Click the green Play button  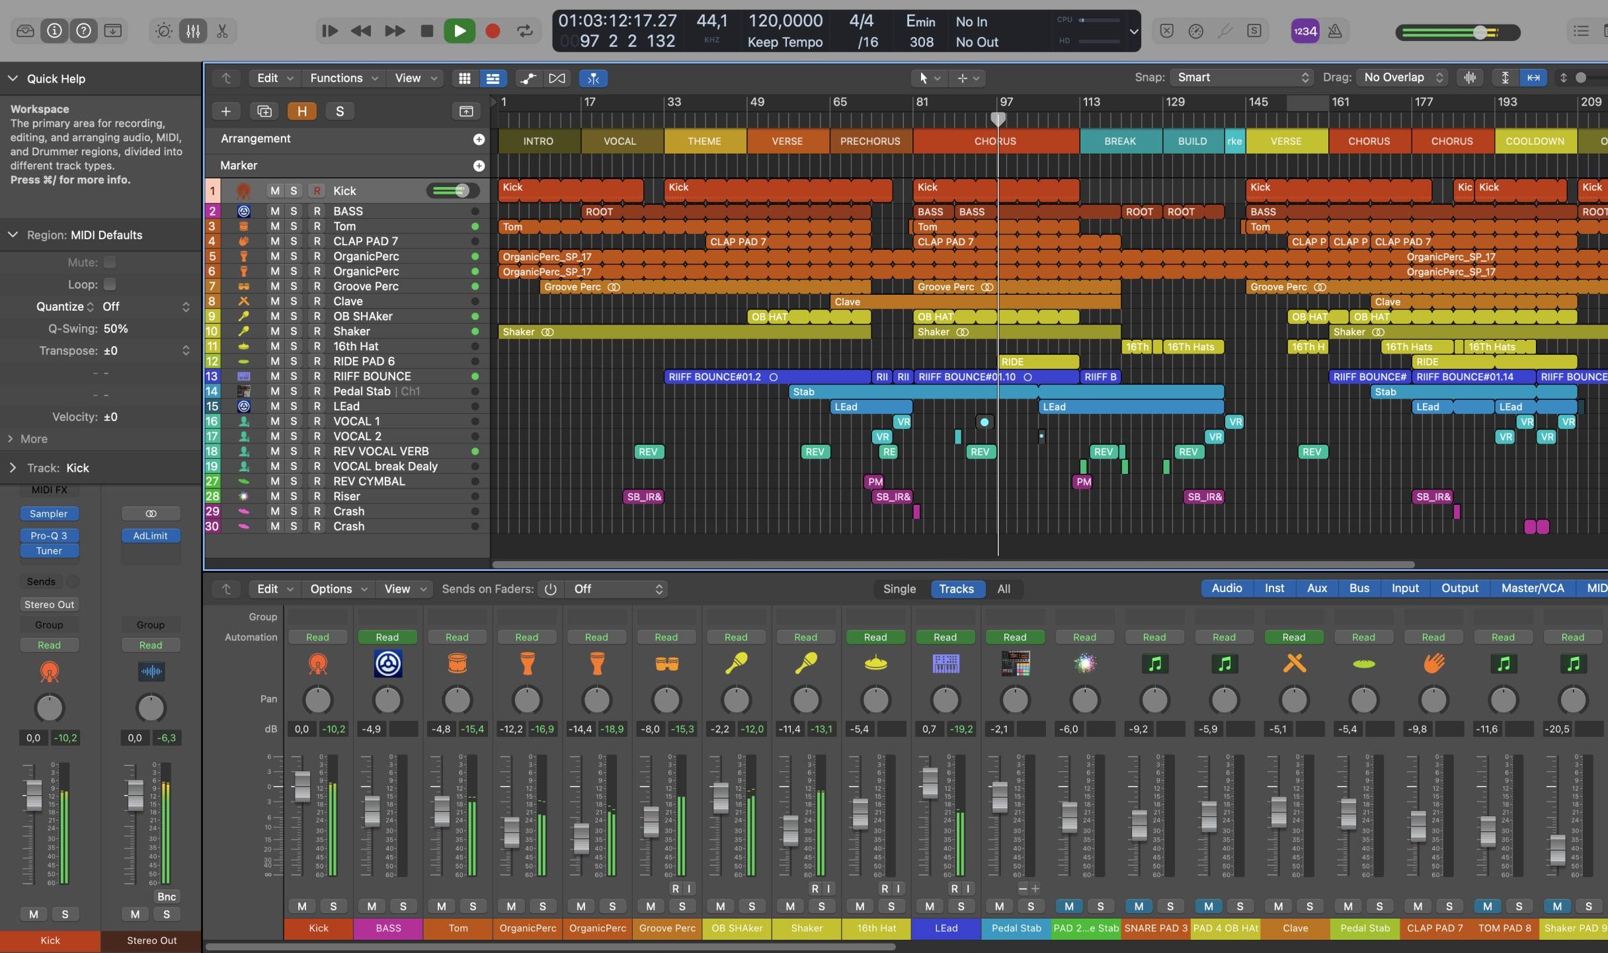pyautogui.click(x=460, y=30)
